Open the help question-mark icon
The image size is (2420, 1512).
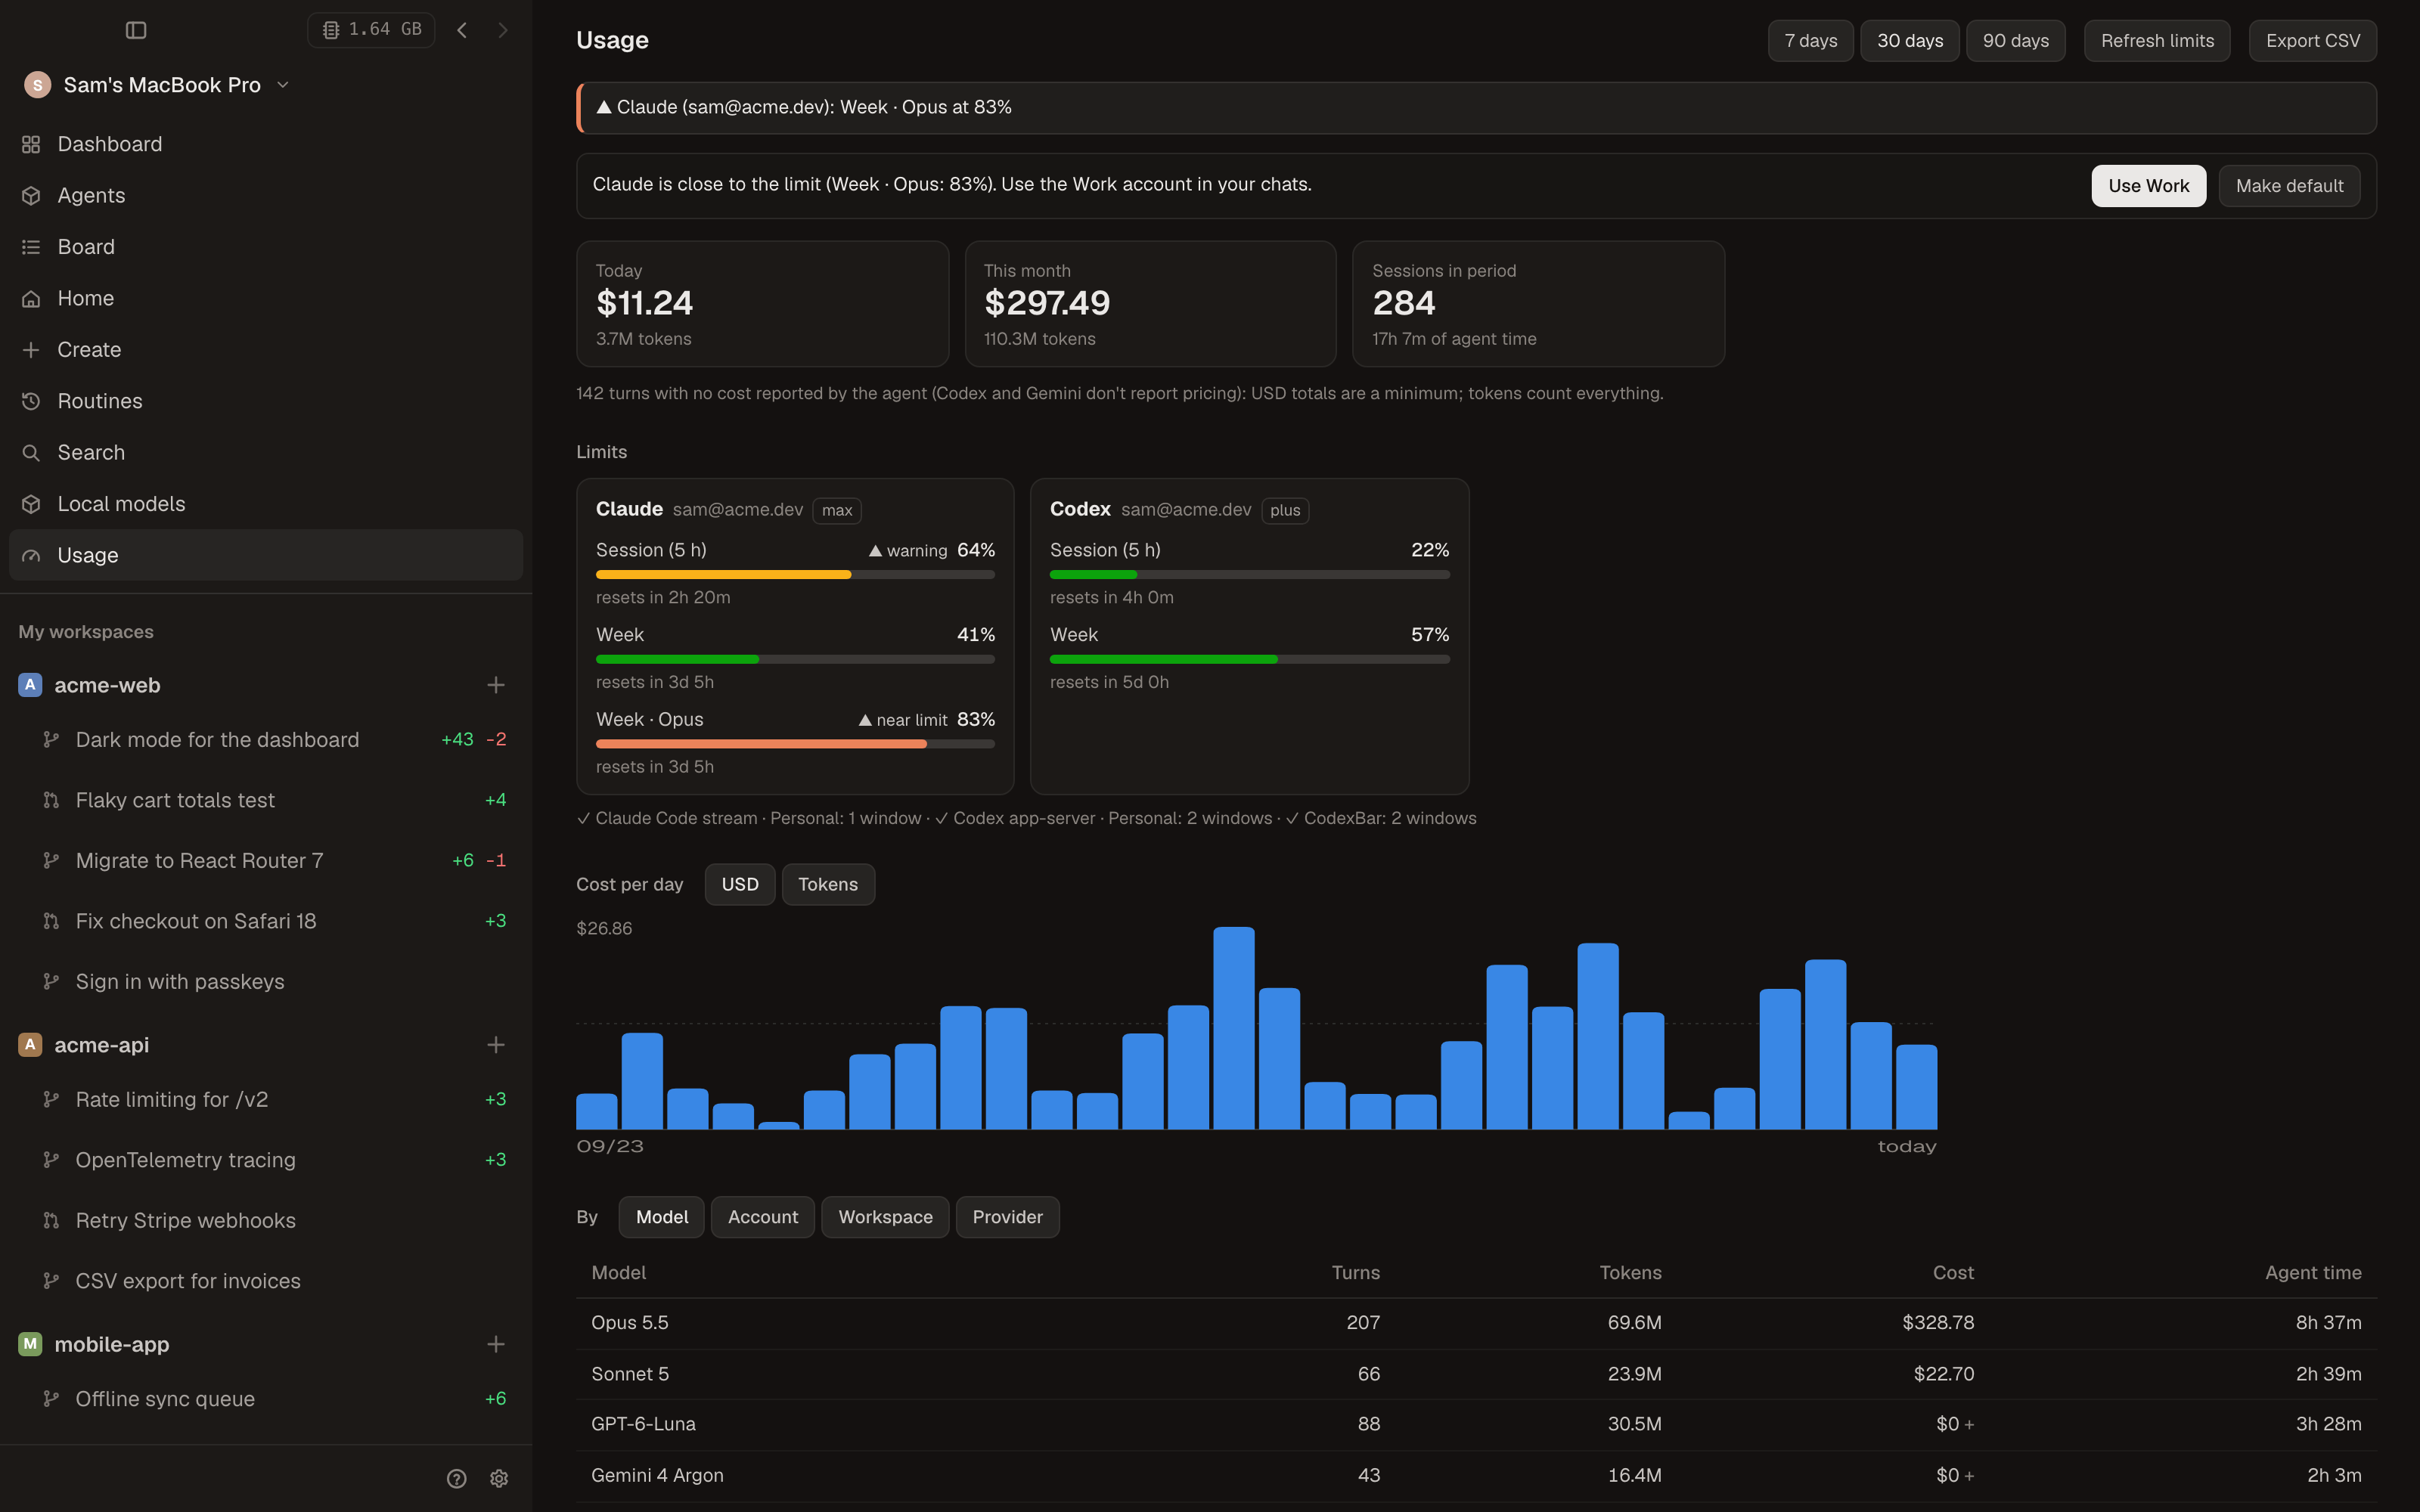click(x=456, y=1478)
